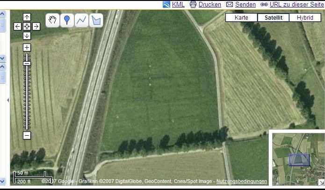The image size is (325, 190).
Task: Open URL zu dieser Seite link
Action: coord(297,4)
